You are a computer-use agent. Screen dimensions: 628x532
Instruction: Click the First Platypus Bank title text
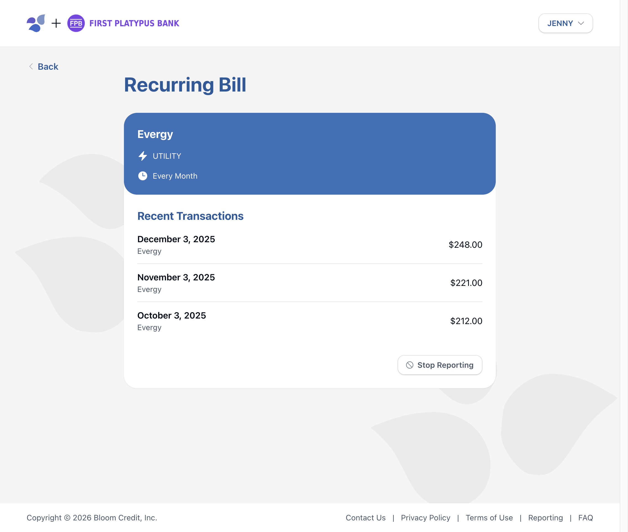[134, 23]
